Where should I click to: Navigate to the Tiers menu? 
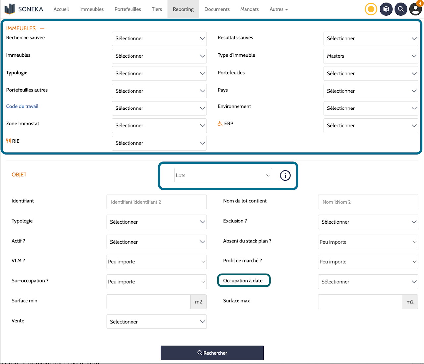tap(157, 9)
